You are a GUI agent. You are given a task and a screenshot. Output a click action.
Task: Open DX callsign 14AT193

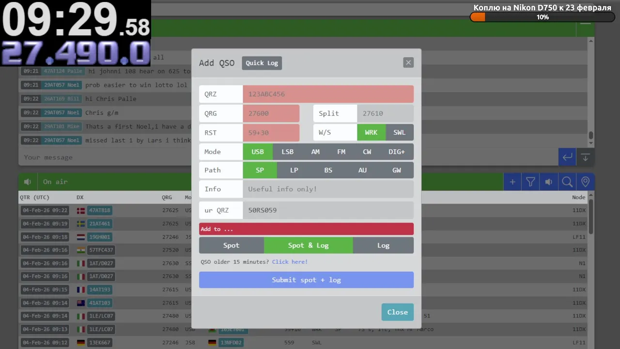click(99, 289)
